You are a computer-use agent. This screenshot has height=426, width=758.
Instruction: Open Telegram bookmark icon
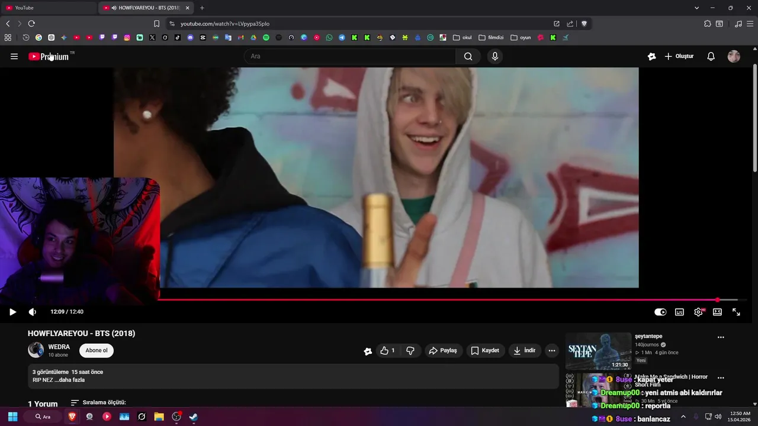(342, 37)
